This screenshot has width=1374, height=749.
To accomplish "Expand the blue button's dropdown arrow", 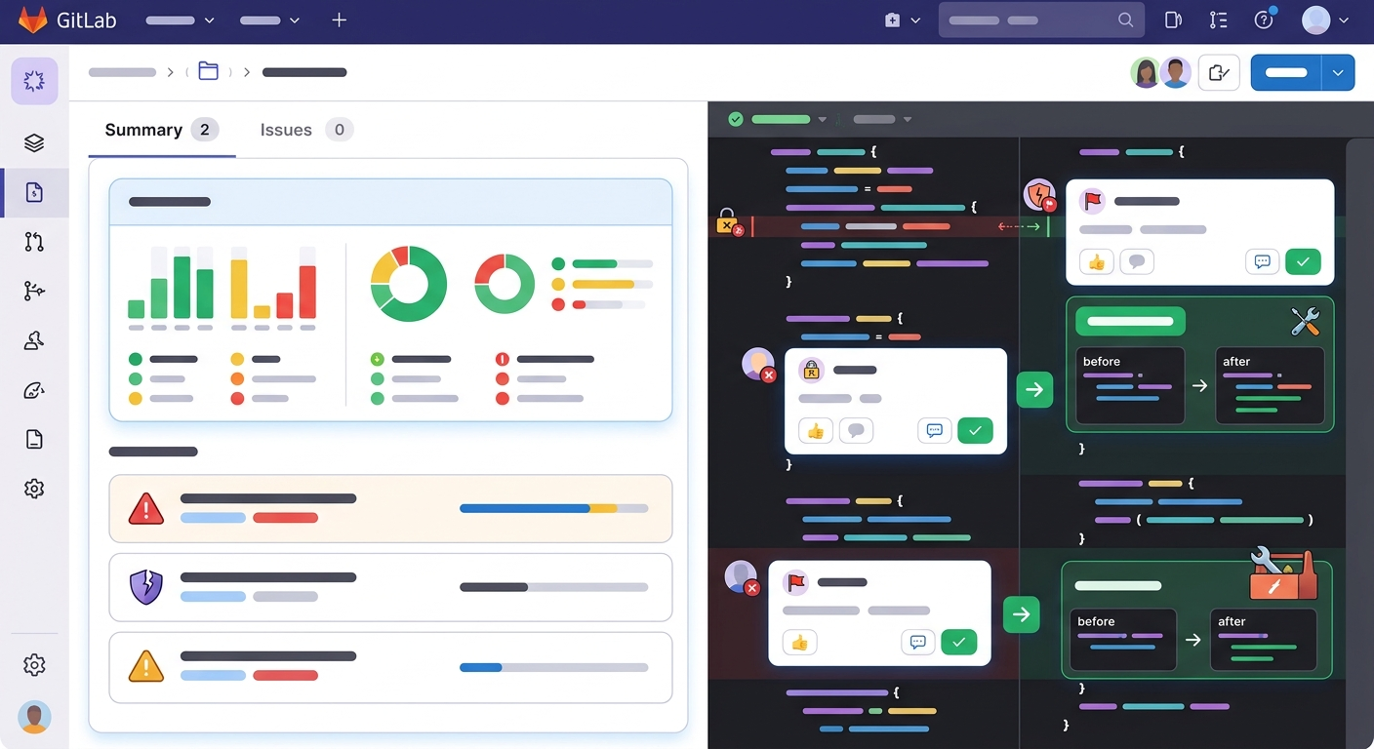I will 1338,72.
